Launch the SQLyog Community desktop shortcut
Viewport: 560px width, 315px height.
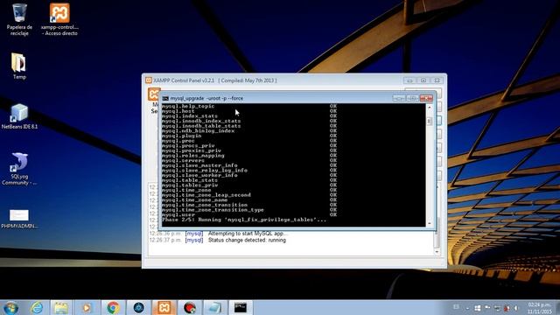tap(19, 169)
